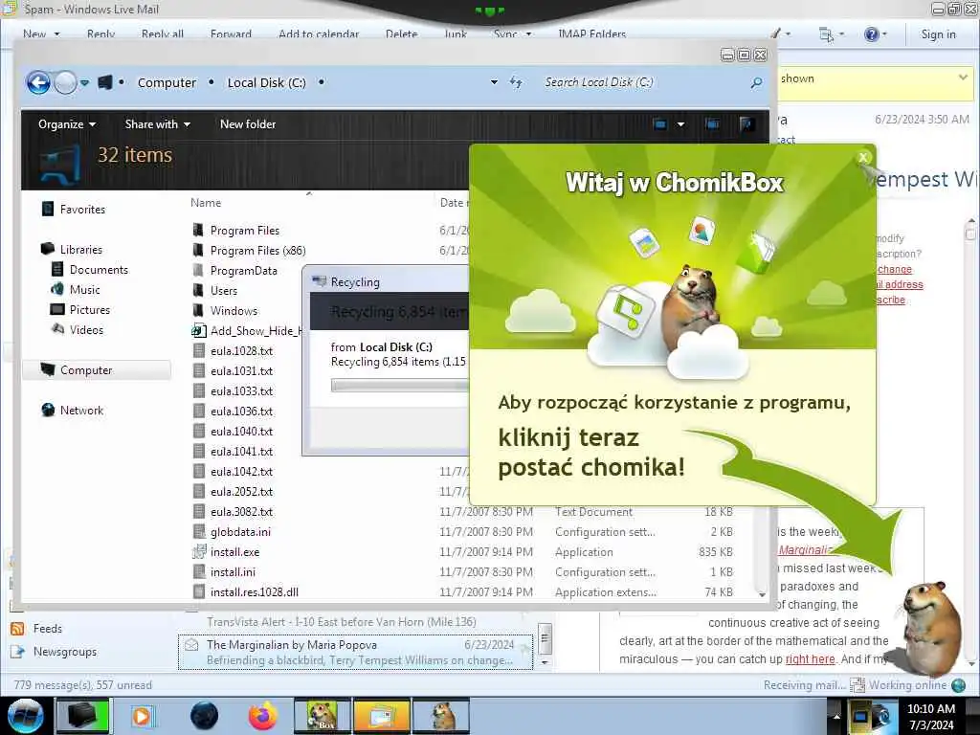The height and width of the screenshot is (735, 980).
Task: Show hidden system tray icons
Action: (x=836, y=716)
